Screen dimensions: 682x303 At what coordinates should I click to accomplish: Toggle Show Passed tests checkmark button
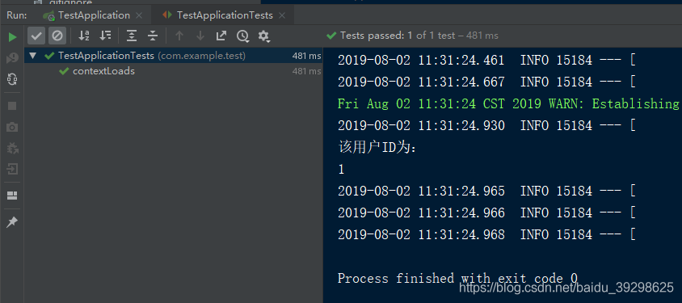36,36
